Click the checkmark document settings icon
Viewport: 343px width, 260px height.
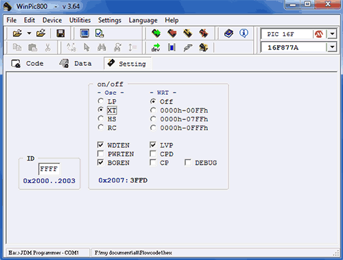click(99, 34)
